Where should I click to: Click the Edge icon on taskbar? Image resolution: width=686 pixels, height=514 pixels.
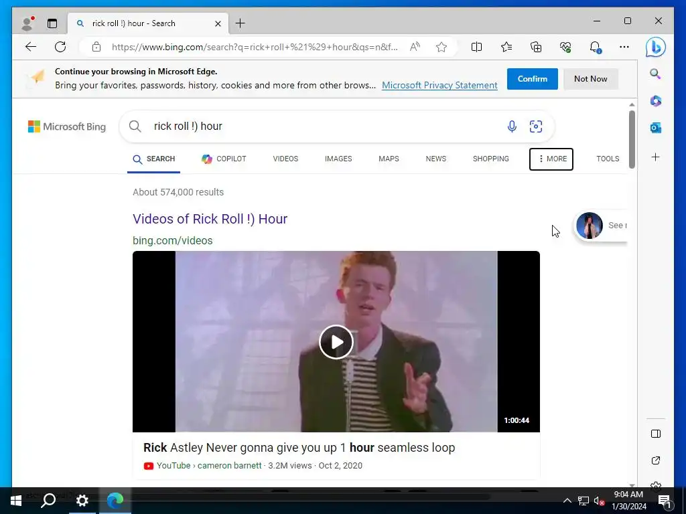click(x=115, y=501)
